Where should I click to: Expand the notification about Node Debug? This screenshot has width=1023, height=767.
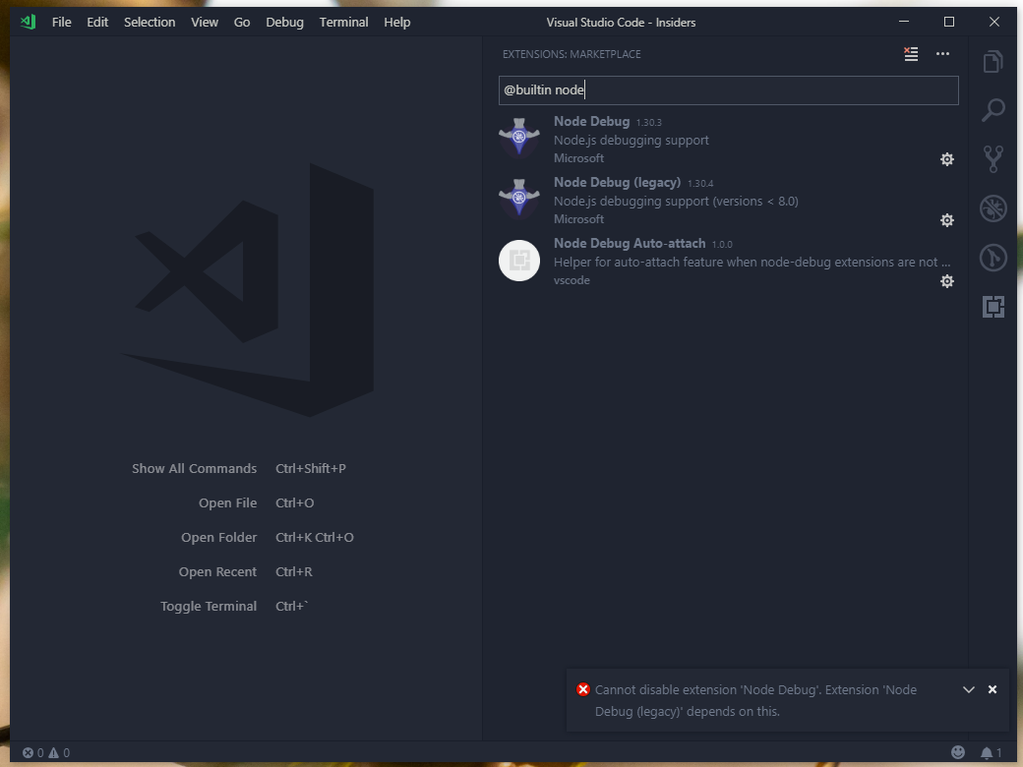pyautogui.click(x=969, y=689)
